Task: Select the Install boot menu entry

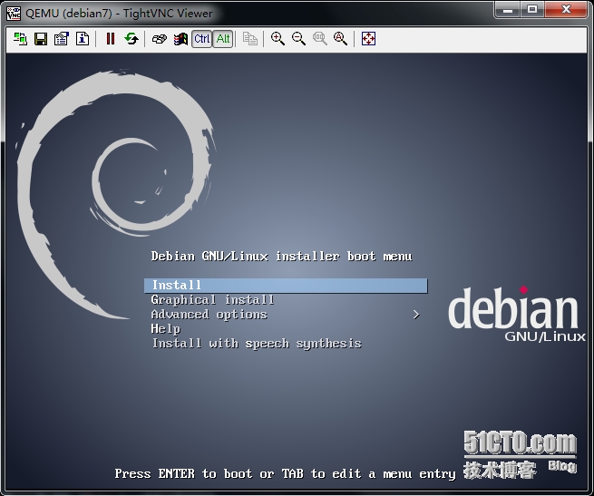Action: coord(286,286)
